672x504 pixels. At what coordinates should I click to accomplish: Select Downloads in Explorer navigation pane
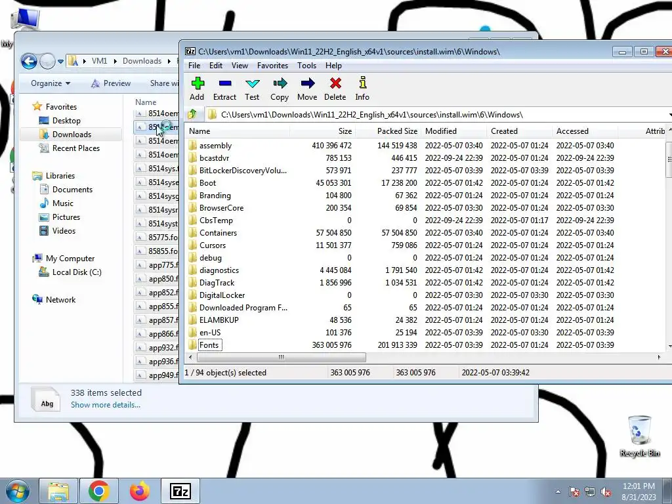coord(71,134)
